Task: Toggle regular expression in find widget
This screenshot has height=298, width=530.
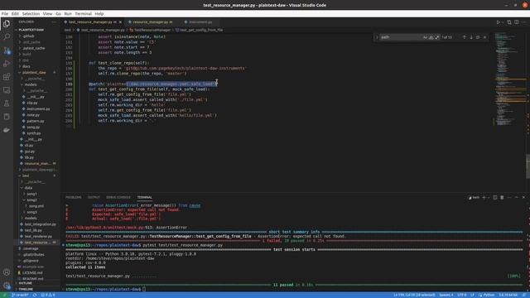Action: (x=437, y=37)
